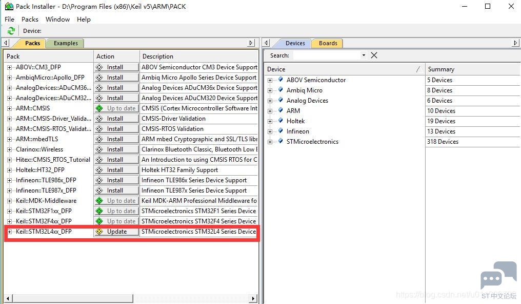
Task: Open the File menu
Action: coord(9,20)
